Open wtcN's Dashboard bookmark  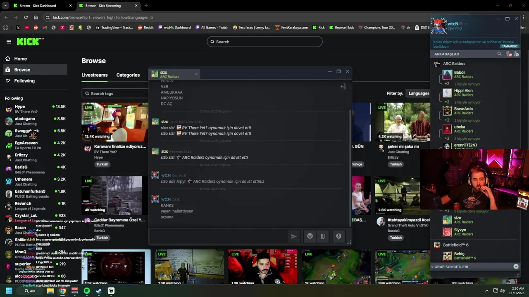click(174, 28)
